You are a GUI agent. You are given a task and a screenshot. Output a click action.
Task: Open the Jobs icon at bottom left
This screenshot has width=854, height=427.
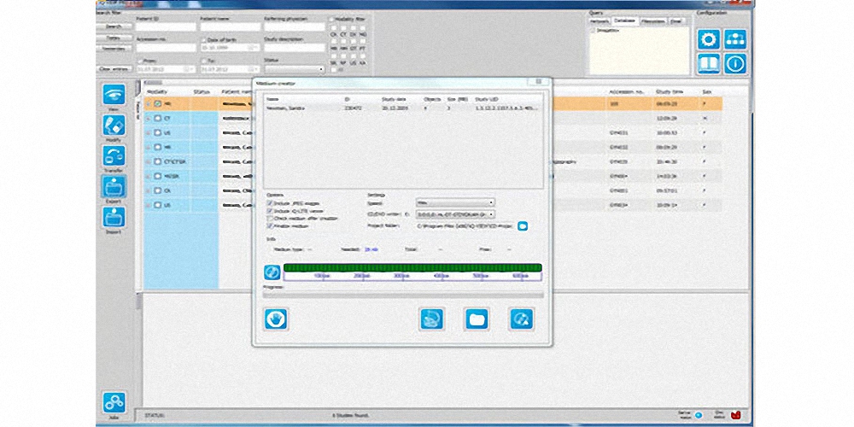click(x=114, y=401)
